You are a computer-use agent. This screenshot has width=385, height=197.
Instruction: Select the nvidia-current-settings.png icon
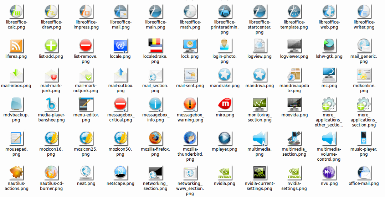(259, 173)
